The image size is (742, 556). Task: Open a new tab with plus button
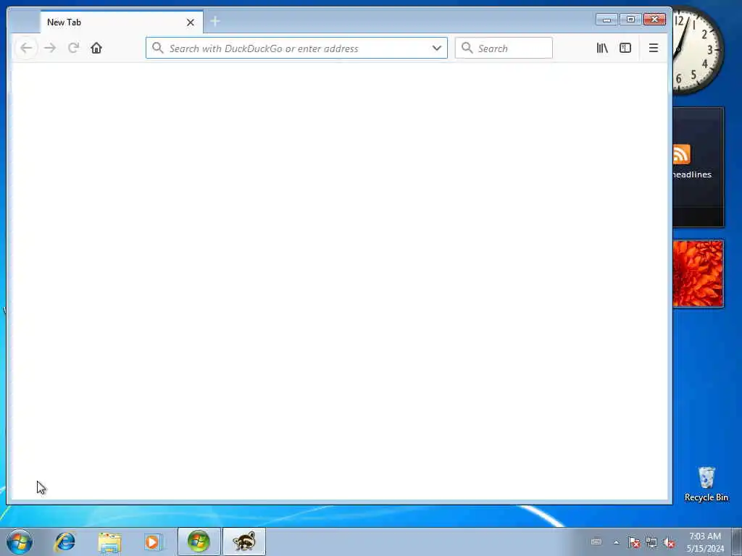coord(214,21)
